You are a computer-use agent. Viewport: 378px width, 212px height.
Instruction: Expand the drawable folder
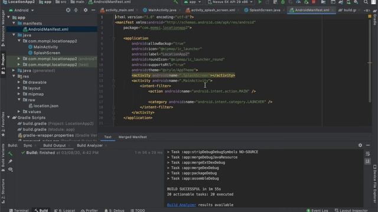(19, 82)
